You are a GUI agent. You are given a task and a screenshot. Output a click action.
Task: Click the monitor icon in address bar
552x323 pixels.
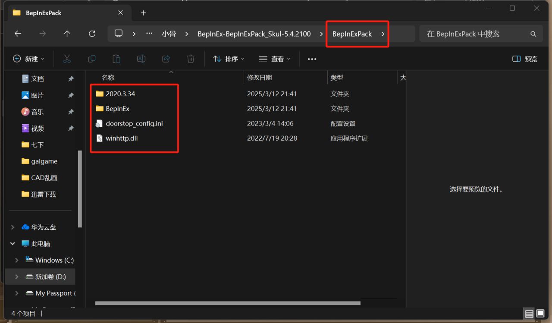point(119,34)
